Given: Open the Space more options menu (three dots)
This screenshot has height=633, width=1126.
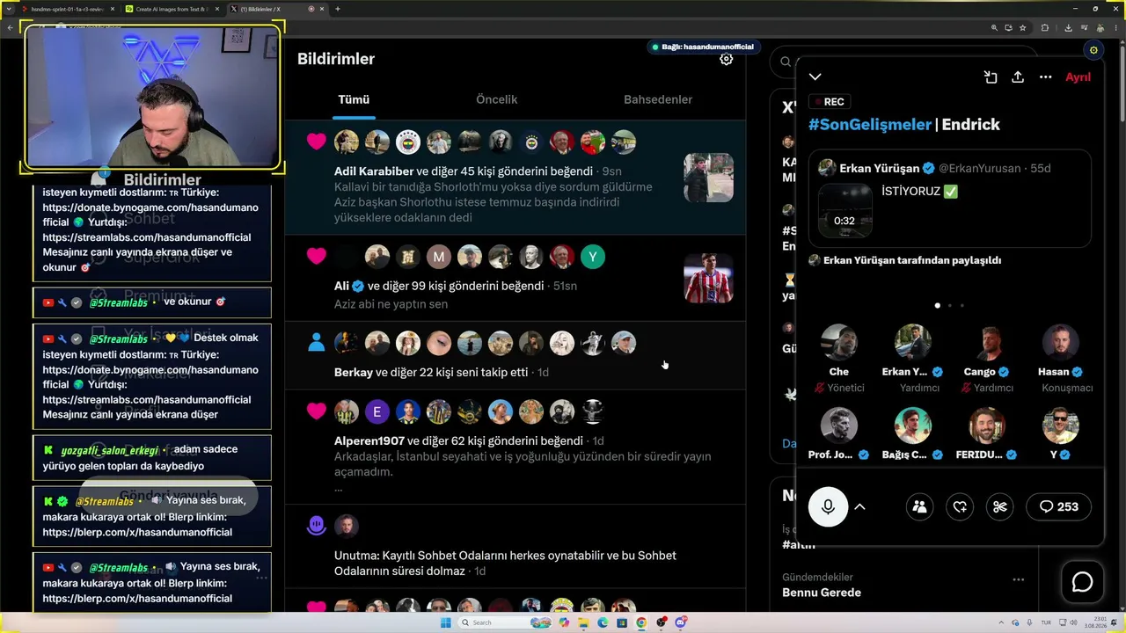Looking at the screenshot, I should click(1045, 77).
